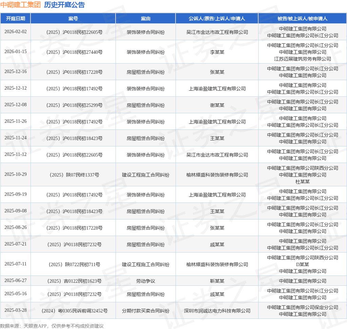
Task: Click case number in the 2026-02-02 row
Action: [x=74, y=32]
